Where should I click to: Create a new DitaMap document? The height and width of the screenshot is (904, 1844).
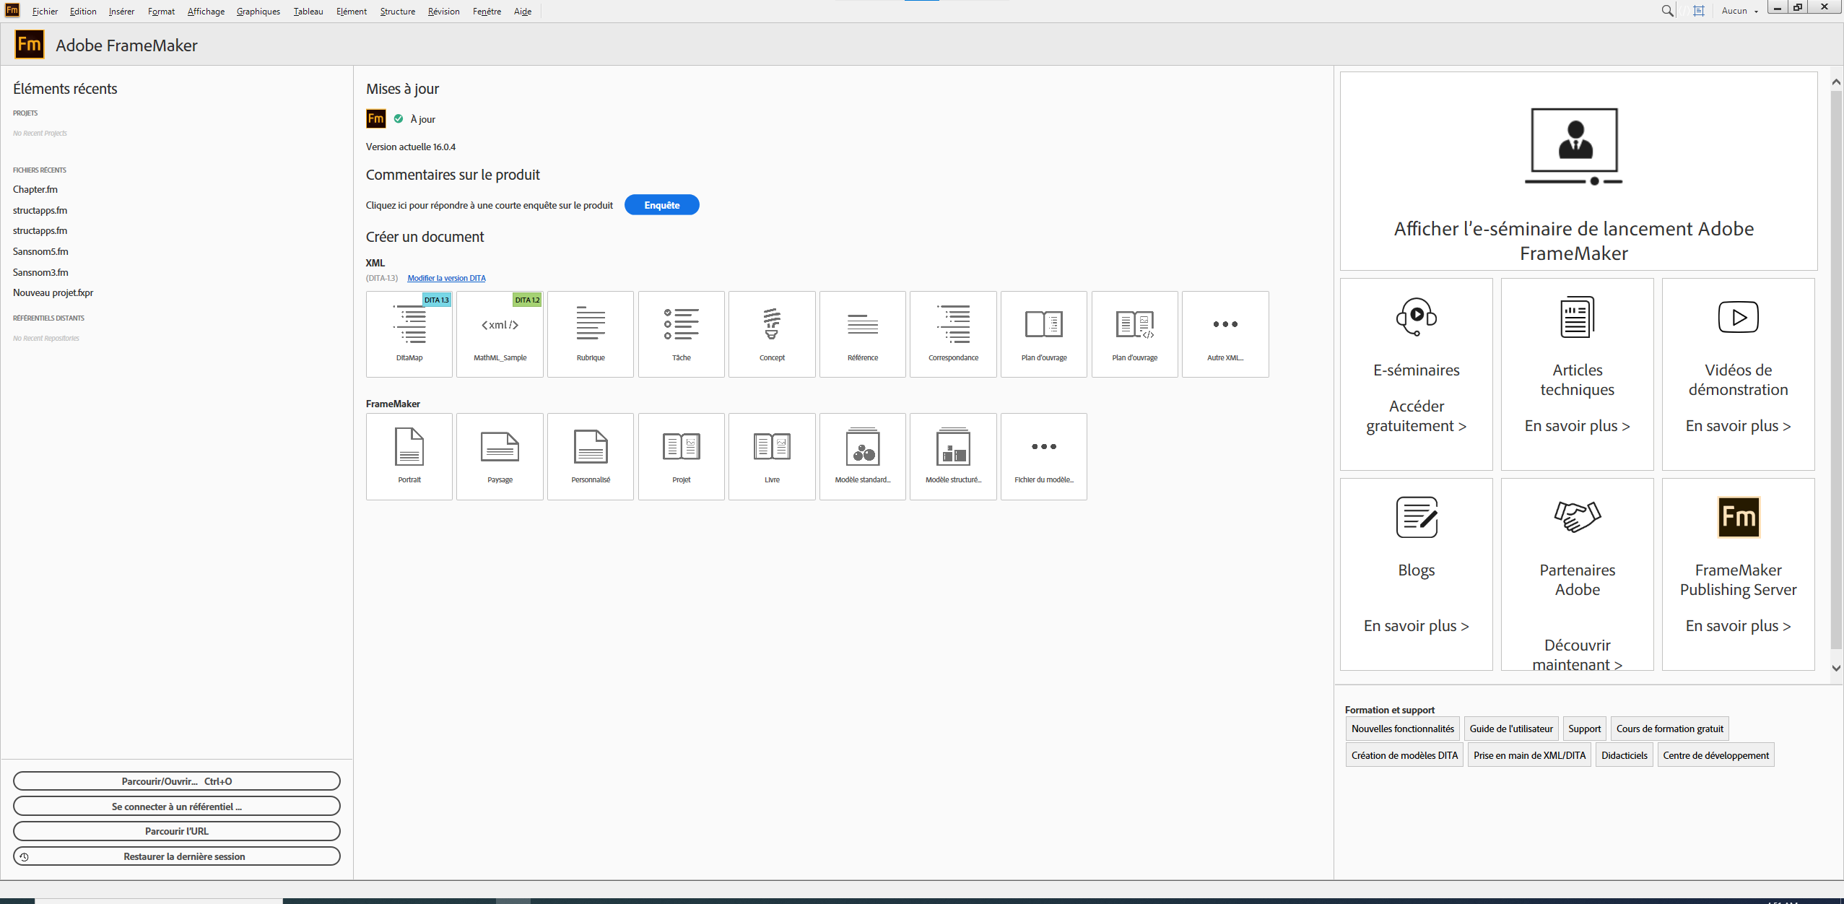click(x=409, y=334)
